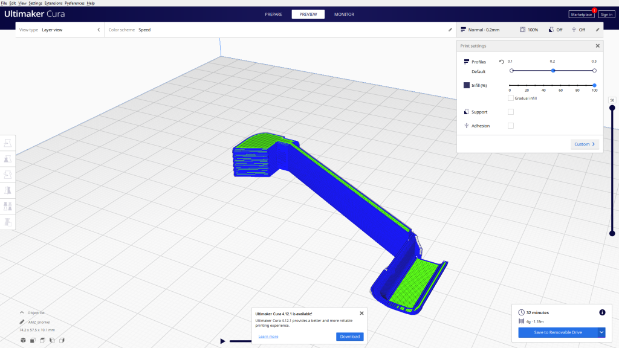This screenshot has height=348, width=619.
Task: Open the Extensions menu
Action: tap(53, 3)
